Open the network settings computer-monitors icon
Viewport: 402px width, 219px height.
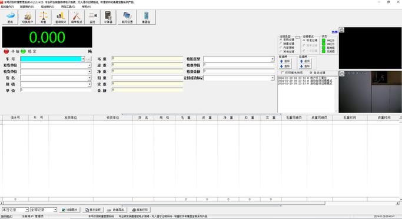(127, 17)
